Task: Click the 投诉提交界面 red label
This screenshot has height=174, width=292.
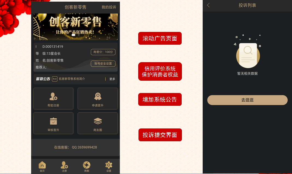Action: [160, 135]
